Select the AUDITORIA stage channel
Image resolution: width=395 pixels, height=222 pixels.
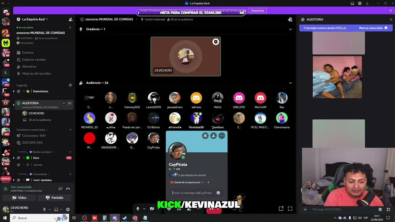(44, 105)
